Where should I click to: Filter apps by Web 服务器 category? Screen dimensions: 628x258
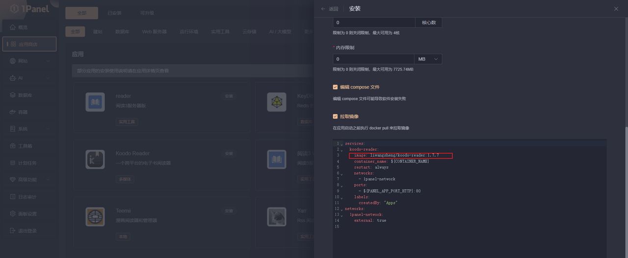tap(155, 32)
